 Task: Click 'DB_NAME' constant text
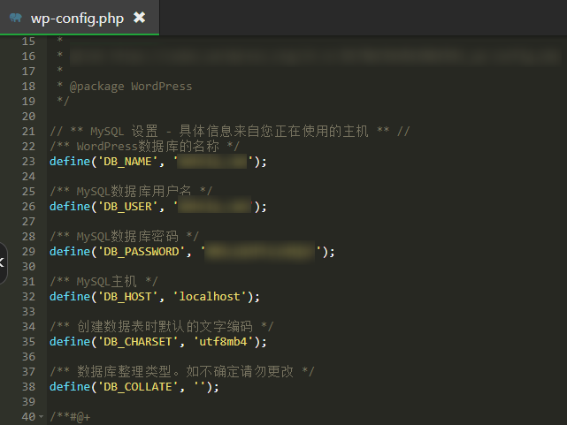[x=127, y=162]
